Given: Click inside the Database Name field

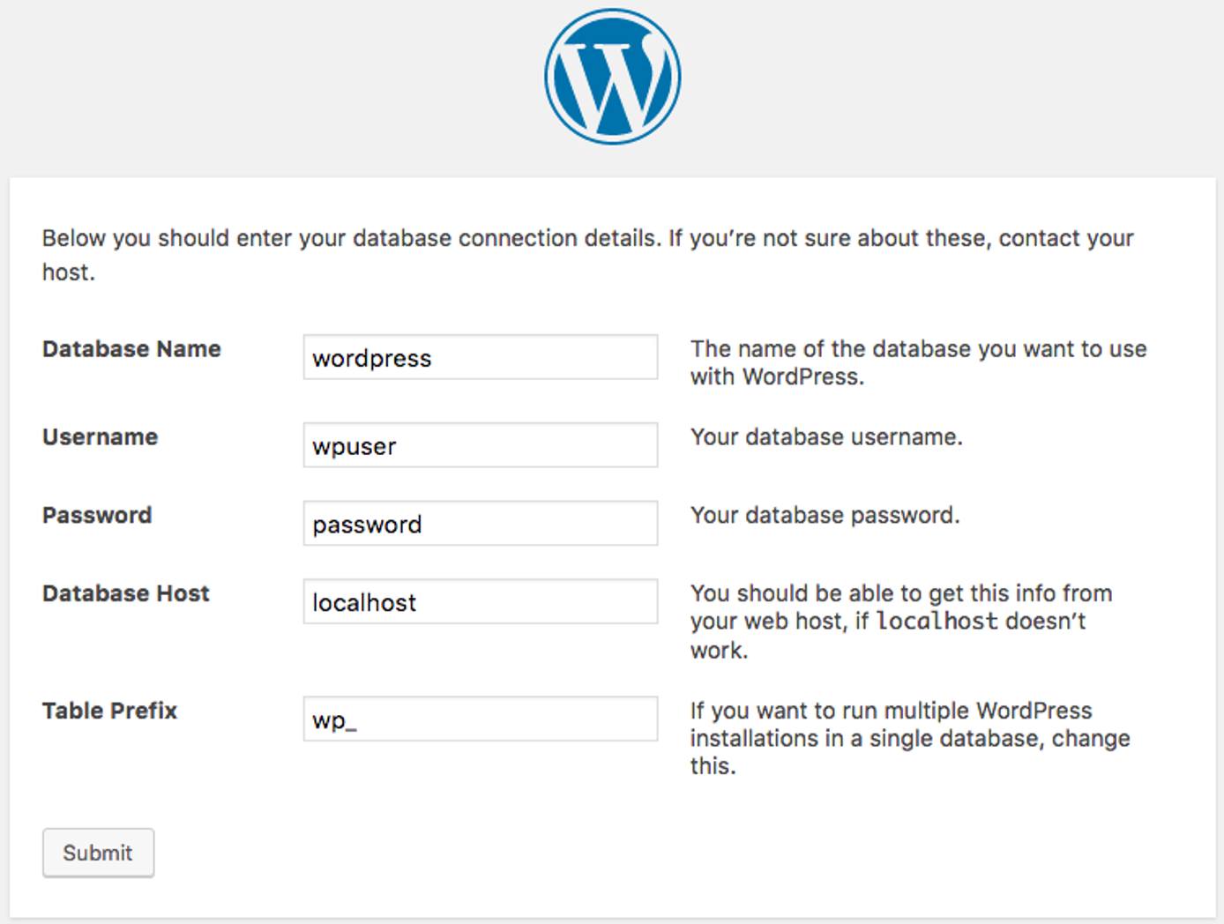Looking at the screenshot, I should (x=480, y=357).
